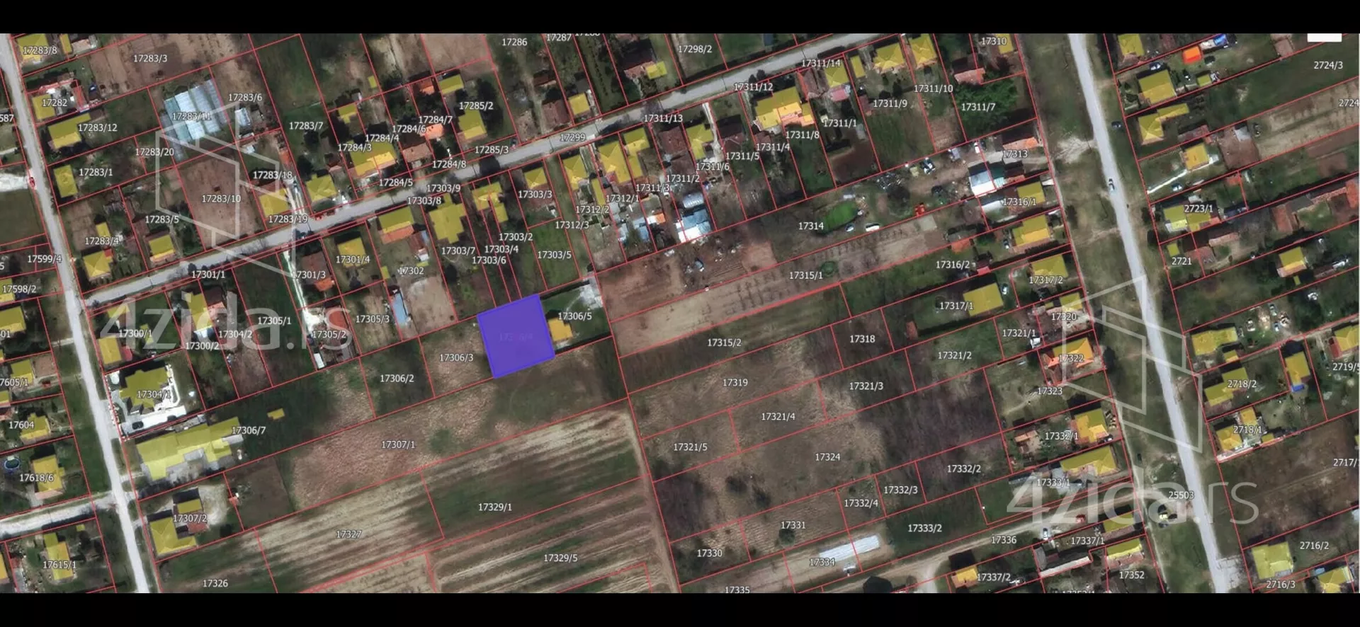This screenshot has height=627, width=1360.
Task: Click parcel label 17315/1
Action: 805,275
